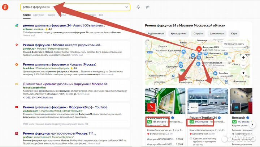Viewport: 260px width, 147px height.
Task: Click На большую карту button
Action: point(234,44)
